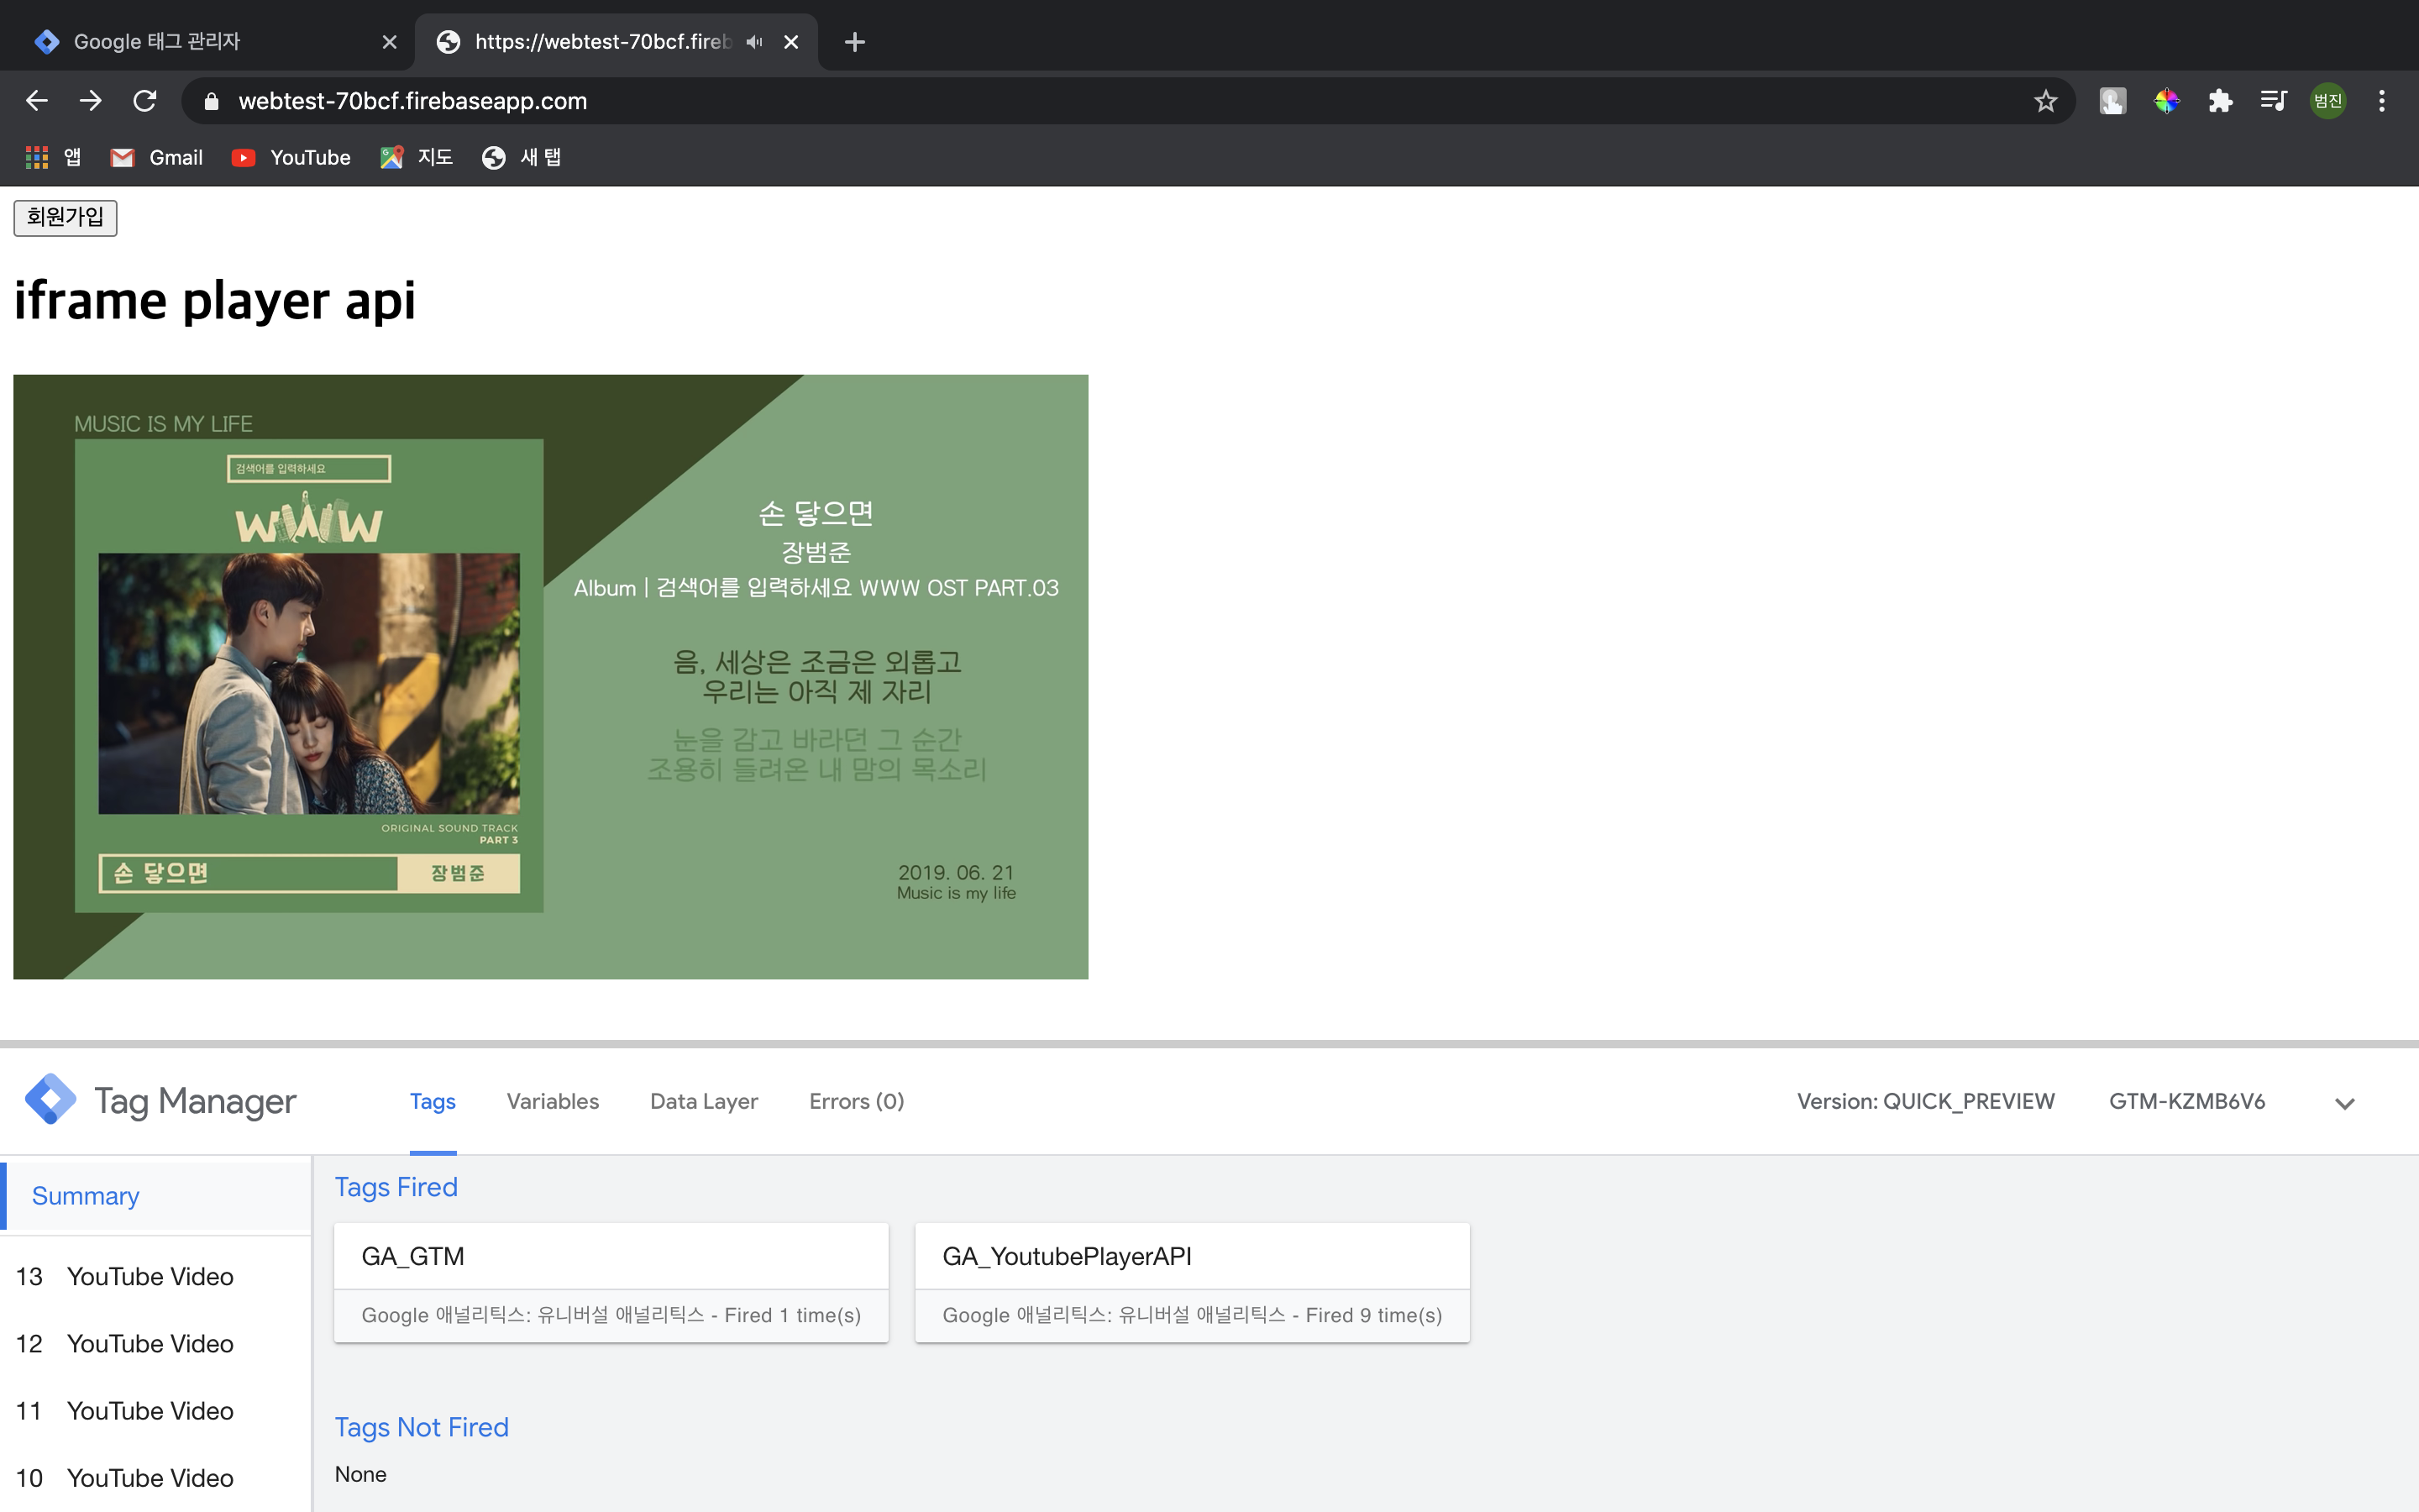Image resolution: width=2419 pixels, height=1512 pixels.
Task: Open the 범진 profile avatar
Action: pos(2328,101)
